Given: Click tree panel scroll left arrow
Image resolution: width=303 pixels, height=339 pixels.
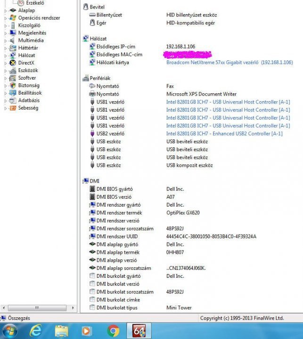Looking at the screenshot, I should pos(4,307).
